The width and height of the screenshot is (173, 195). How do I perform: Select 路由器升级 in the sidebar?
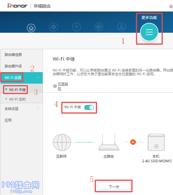[13, 66]
